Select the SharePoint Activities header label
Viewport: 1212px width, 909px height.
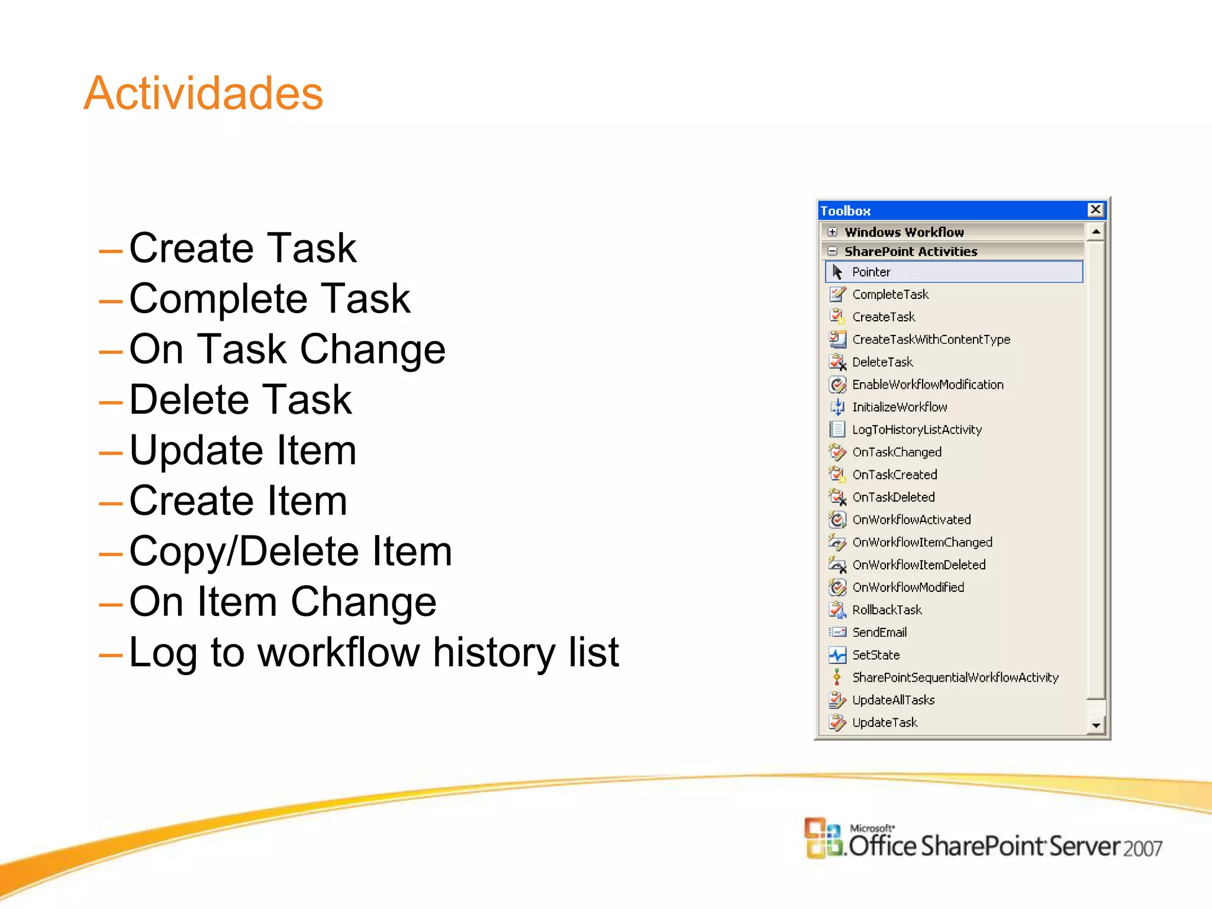click(x=911, y=252)
